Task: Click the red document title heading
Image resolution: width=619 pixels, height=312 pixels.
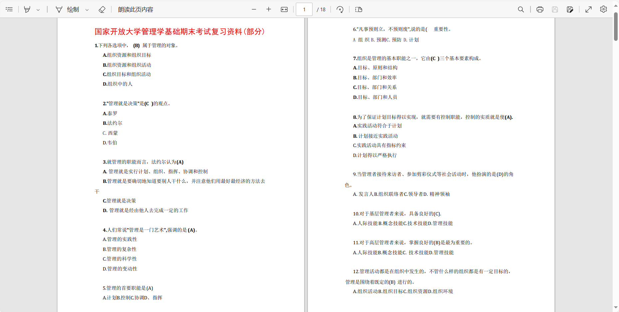Action: click(180, 32)
